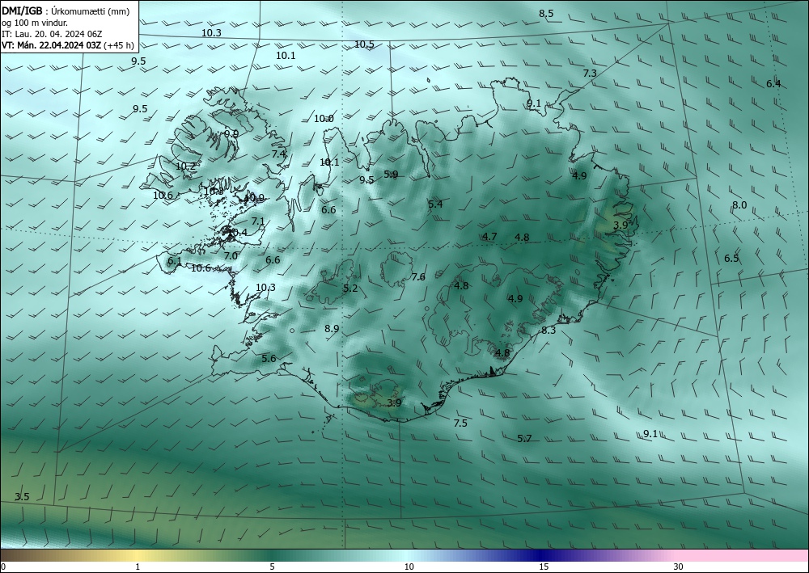
Task: Click the value 7.5 off the south coast
Action: coord(460,423)
